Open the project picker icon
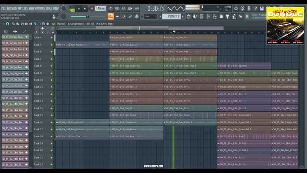307x173 pixels. (221, 17)
